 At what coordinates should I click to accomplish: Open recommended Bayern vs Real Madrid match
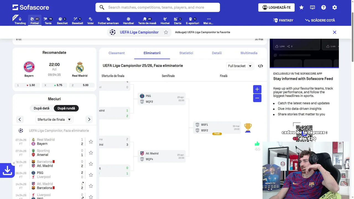coord(54,69)
